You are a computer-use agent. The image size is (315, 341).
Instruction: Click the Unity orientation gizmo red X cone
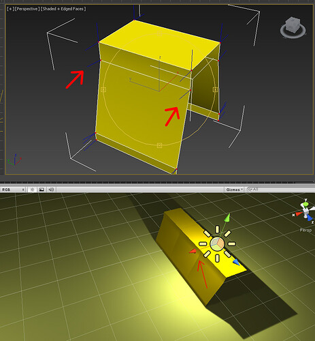pyautogui.click(x=299, y=213)
